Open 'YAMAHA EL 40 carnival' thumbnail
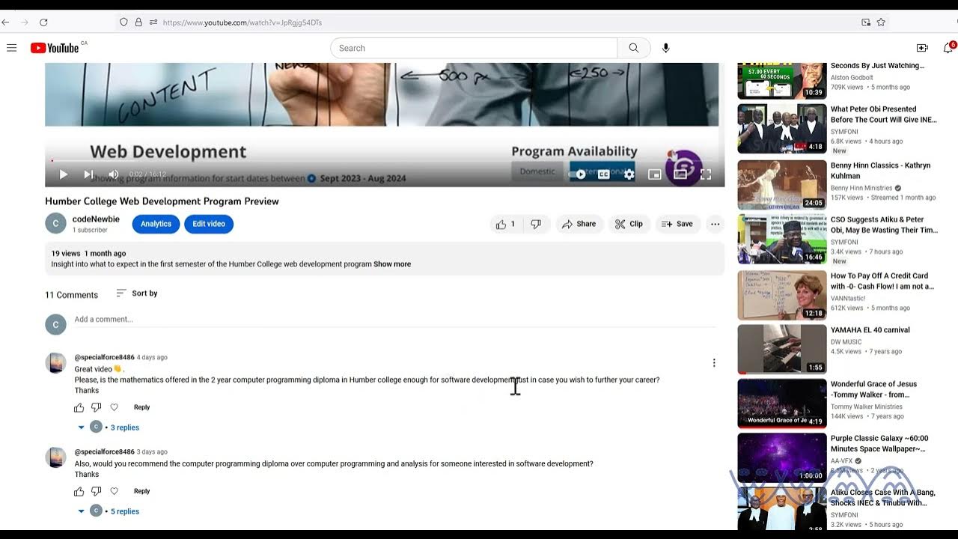This screenshot has height=539, width=958. (782, 349)
